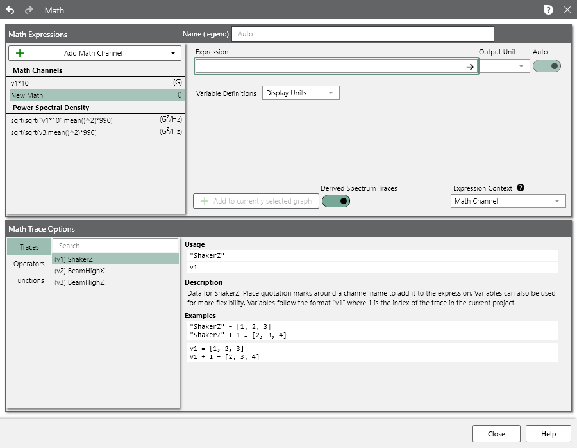Click the Math Channels heading
Viewport: 577px width, 448px height.
(38, 70)
